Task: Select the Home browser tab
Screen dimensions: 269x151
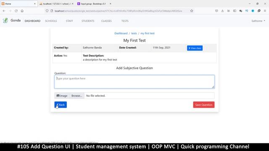Action: [18, 4]
